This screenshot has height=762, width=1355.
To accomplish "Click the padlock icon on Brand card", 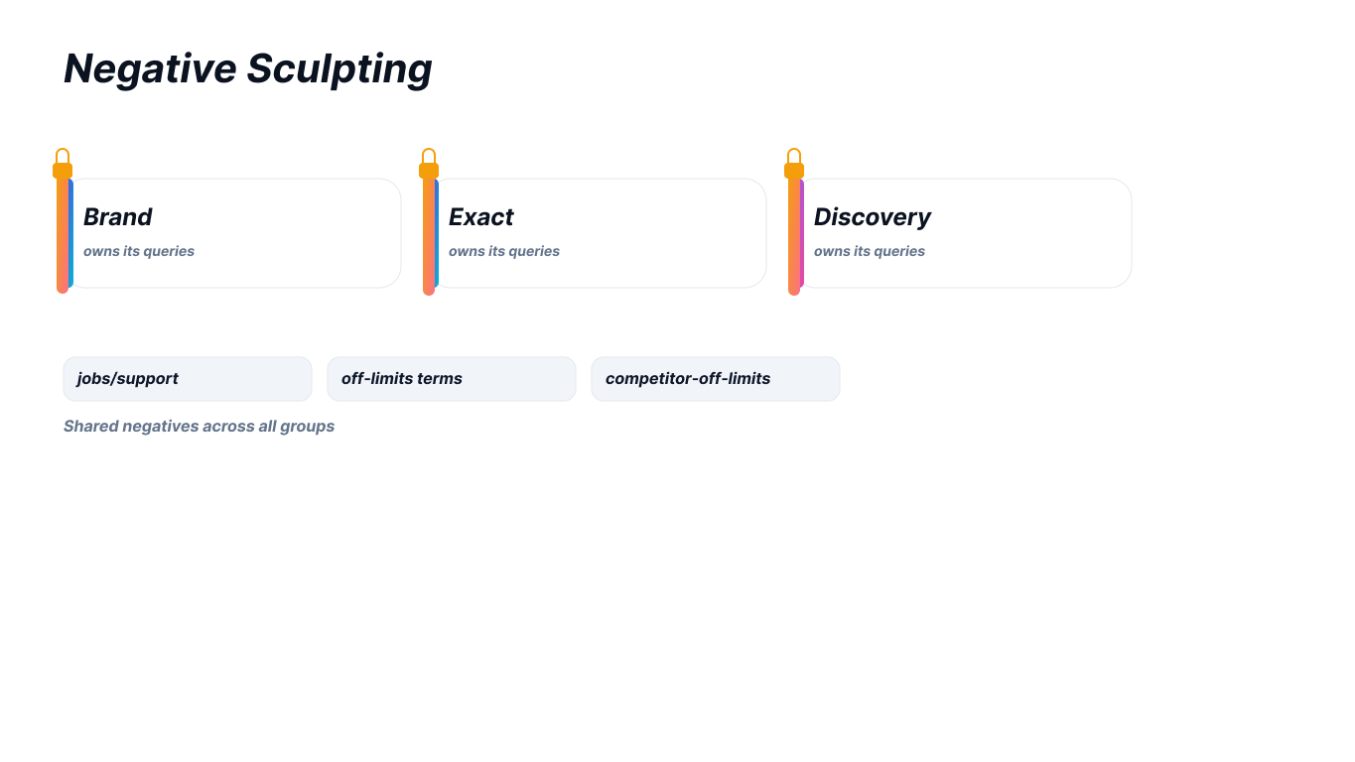I will (63, 164).
